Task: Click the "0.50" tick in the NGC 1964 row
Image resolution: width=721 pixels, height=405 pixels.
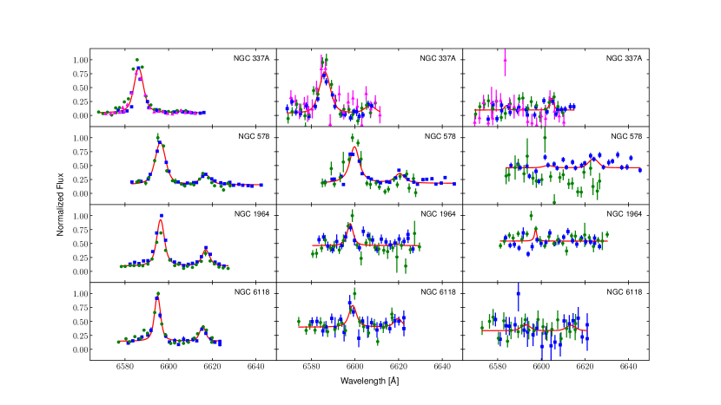Action: point(81,244)
